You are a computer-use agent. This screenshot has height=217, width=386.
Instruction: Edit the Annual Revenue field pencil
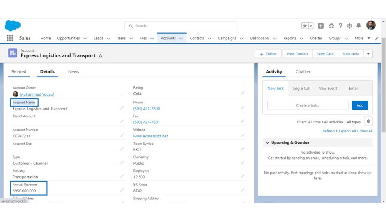(122, 190)
